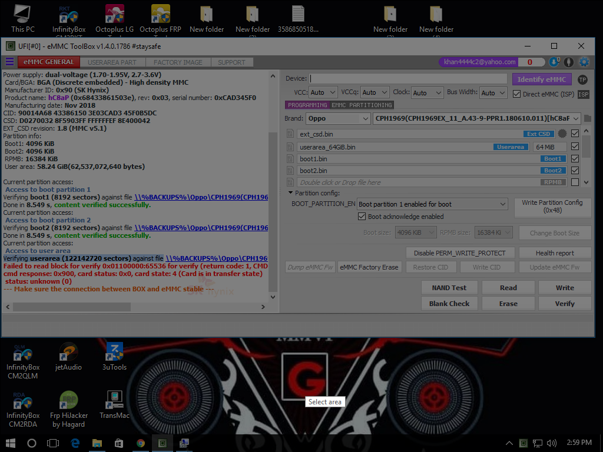Open the folder browse icon next to firmware list

587,118
